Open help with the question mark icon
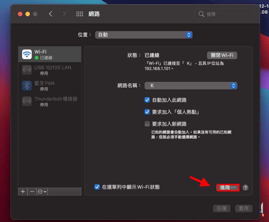Screen dimensions: 269x222 point(246,187)
